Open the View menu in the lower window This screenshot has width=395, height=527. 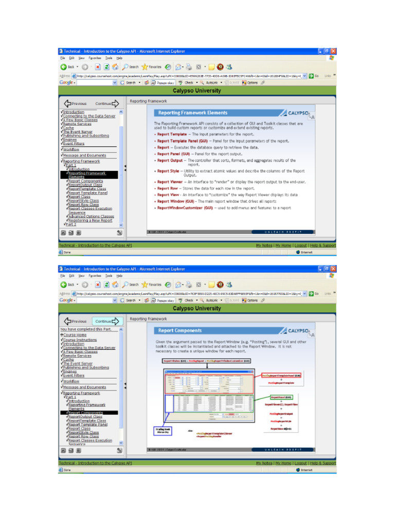[x=81, y=276]
